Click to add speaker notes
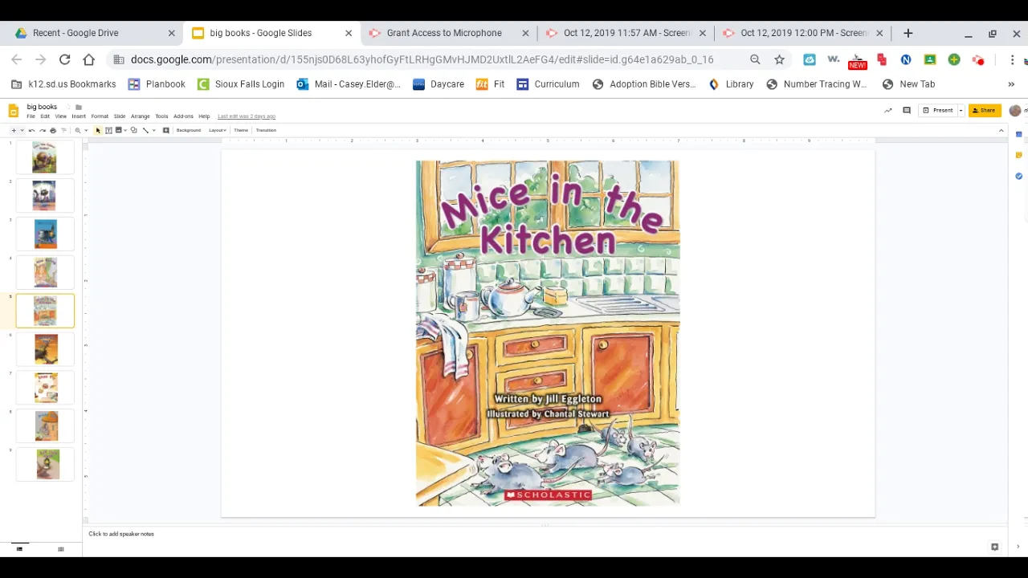The width and height of the screenshot is (1028, 578). [121, 534]
